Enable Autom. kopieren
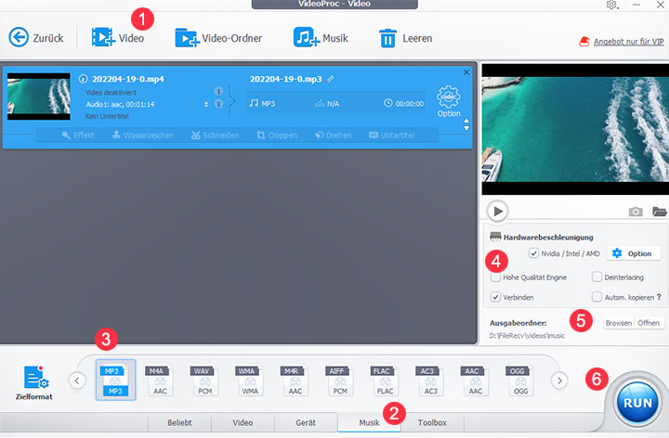 point(597,297)
